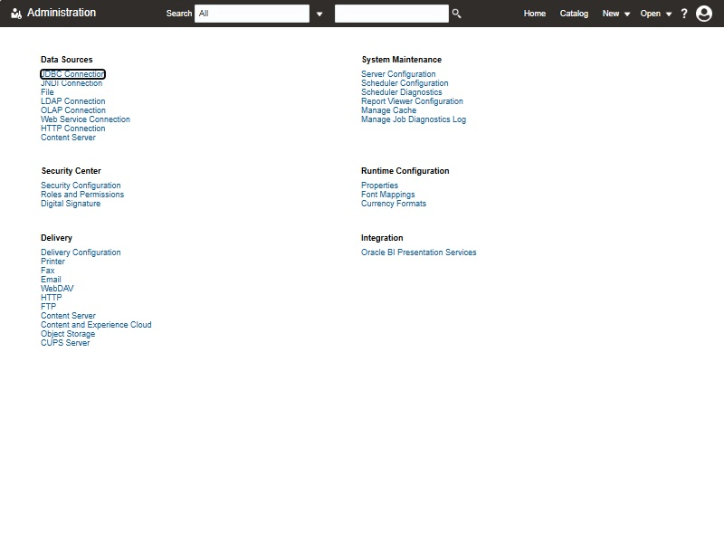Open File data source link
This screenshot has width=724, height=543.
pyautogui.click(x=47, y=92)
